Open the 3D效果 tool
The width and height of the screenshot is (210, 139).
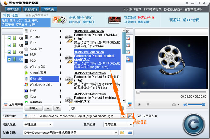(49, 9)
